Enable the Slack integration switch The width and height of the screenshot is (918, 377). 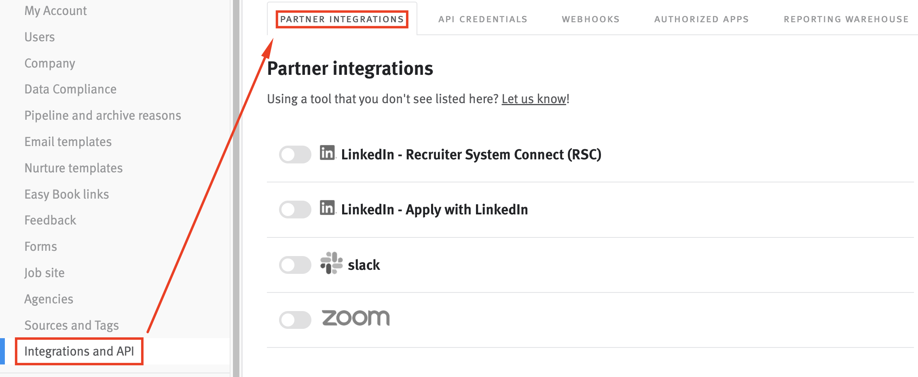click(x=295, y=265)
